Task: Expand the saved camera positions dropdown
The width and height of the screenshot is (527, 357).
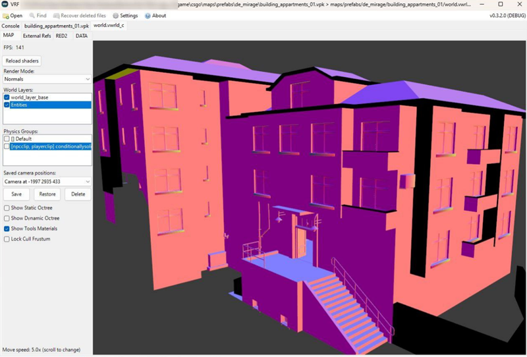Action: pyautogui.click(x=47, y=181)
